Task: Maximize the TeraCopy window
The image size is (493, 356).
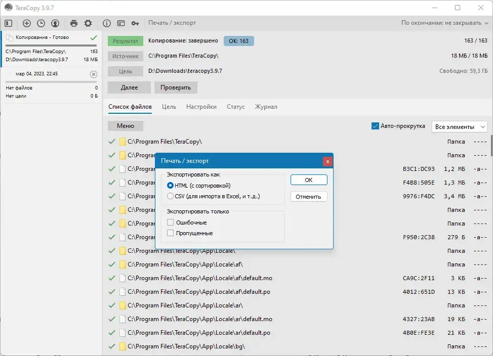Action: pos(458,8)
